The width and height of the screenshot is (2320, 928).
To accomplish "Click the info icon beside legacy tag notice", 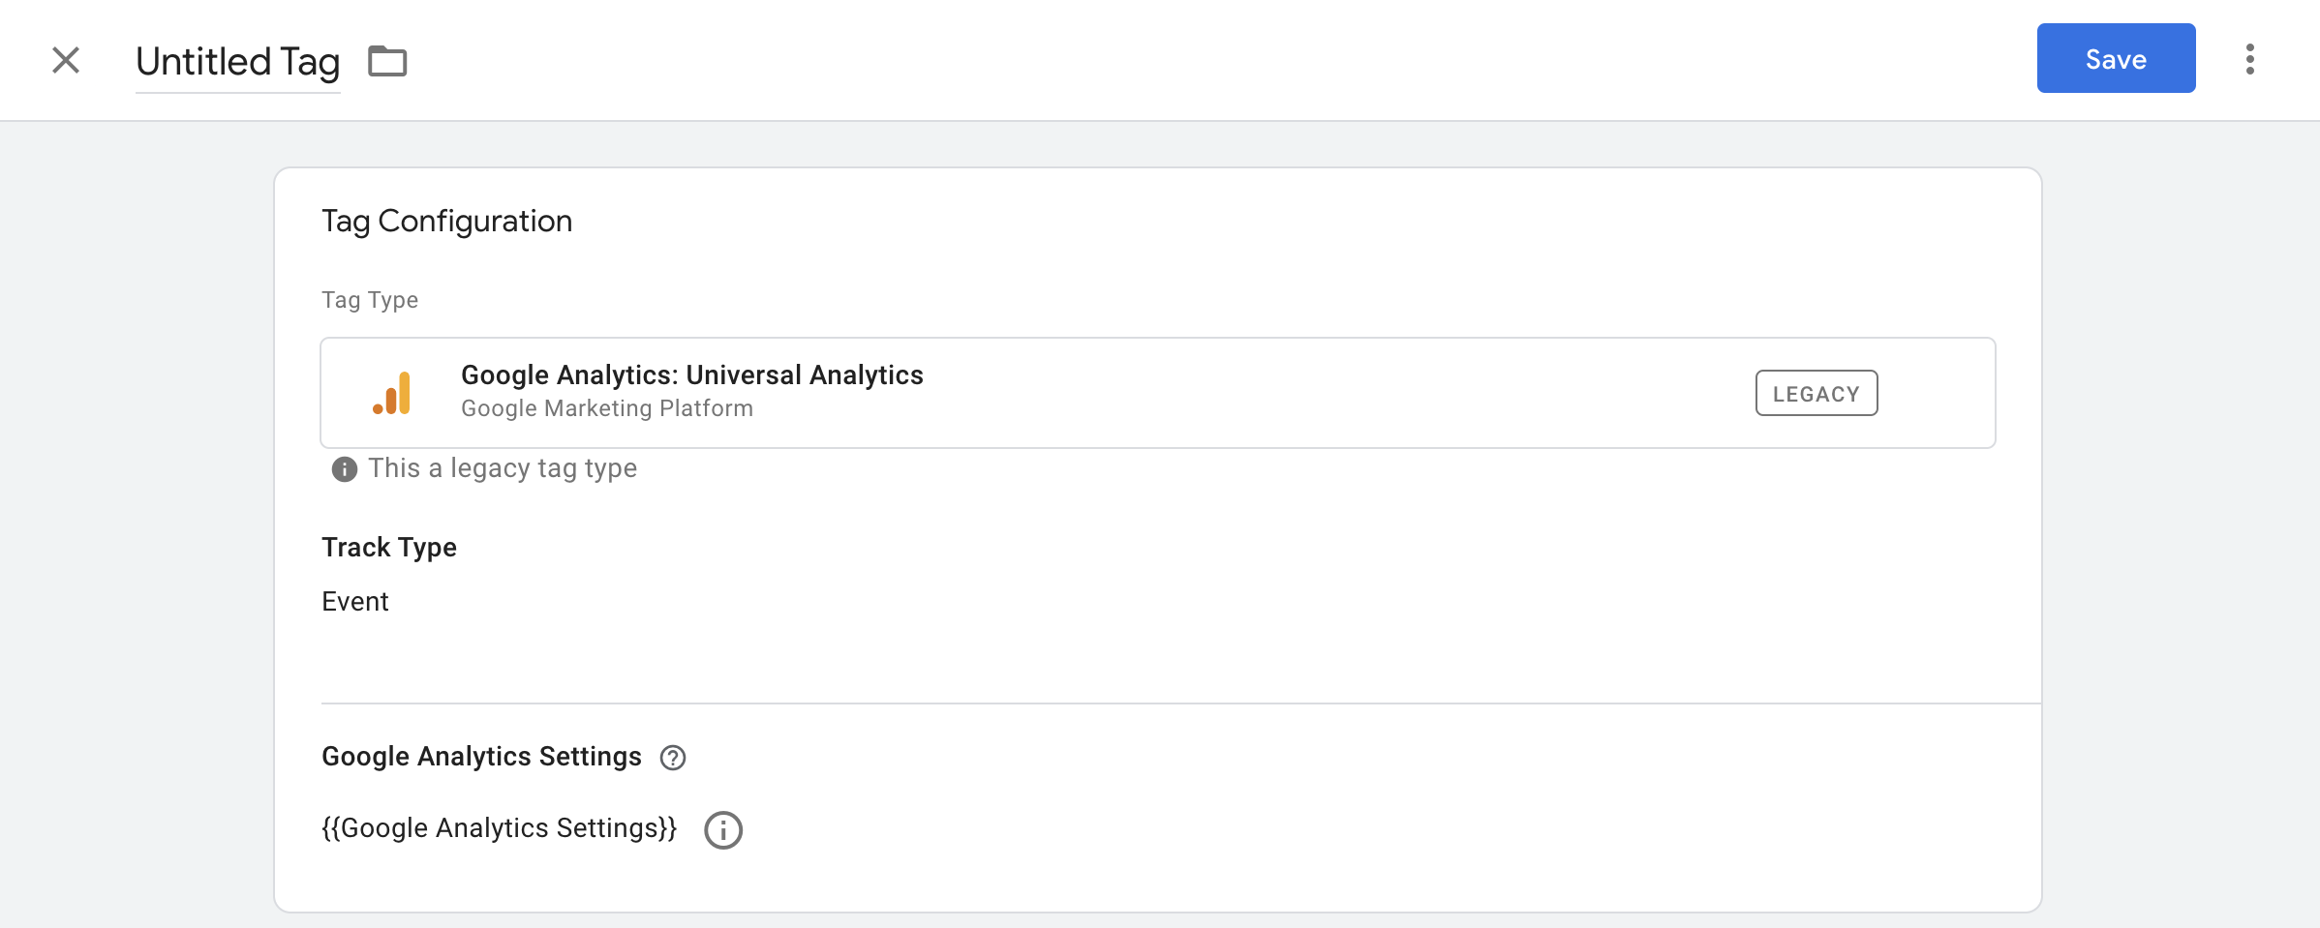I will pyautogui.click(x=344, y=469).
